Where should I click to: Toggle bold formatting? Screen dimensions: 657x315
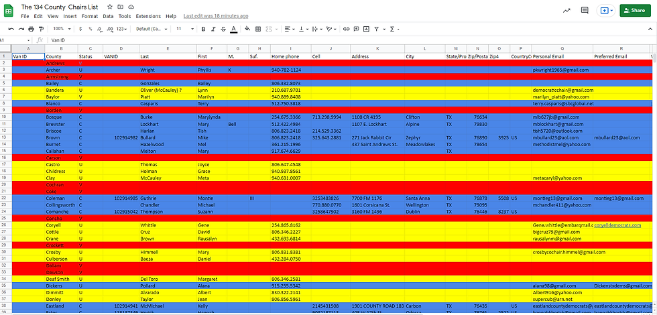[203, 29]
